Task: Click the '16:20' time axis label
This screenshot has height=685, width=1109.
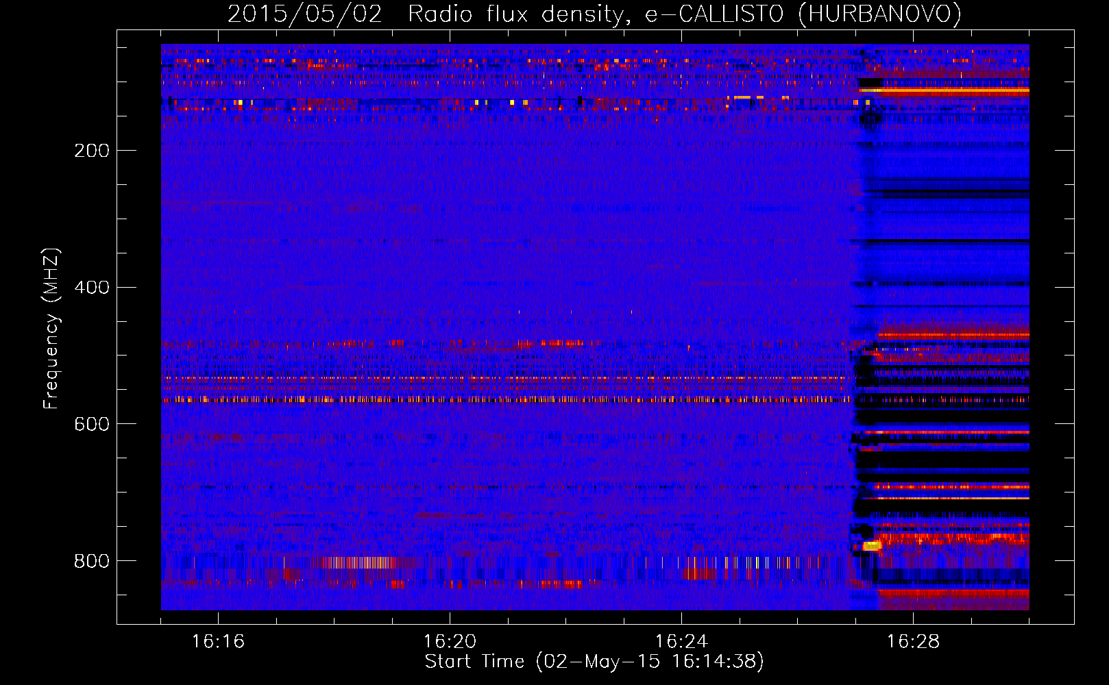Action: click(x=450, y=641)
